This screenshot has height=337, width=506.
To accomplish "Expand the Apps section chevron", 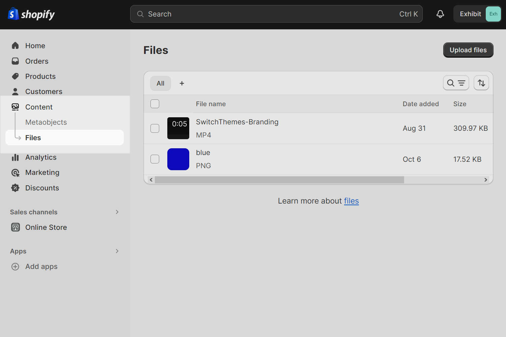I will [x=117, y=251].
